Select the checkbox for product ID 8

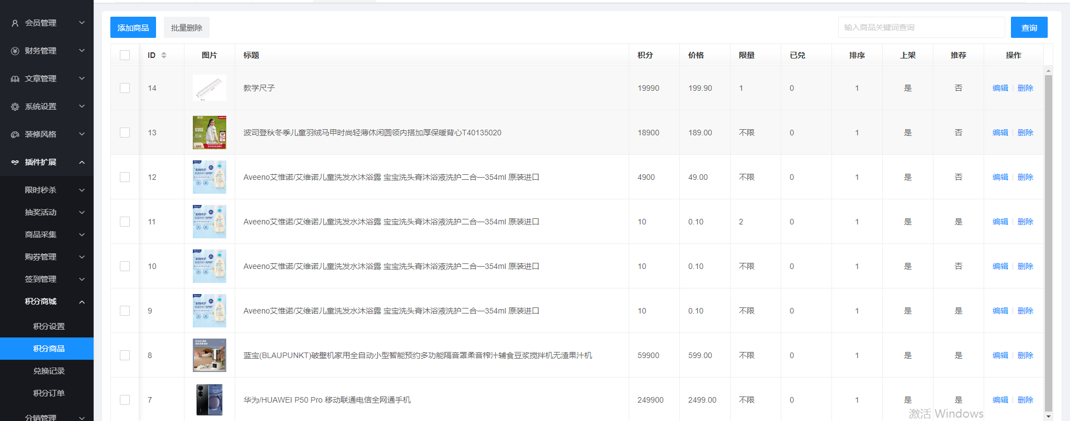[x=125, y=355]
